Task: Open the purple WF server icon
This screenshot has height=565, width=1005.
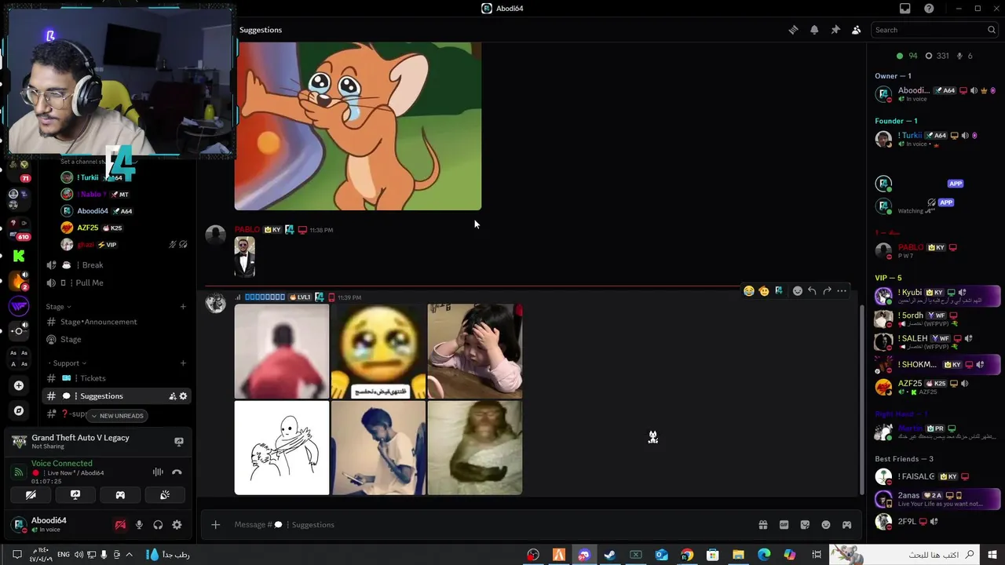Action: tap(19, 306)
